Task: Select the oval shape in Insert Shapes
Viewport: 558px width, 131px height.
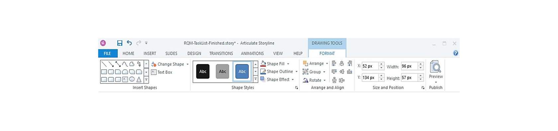Action: tap(132, 79)
